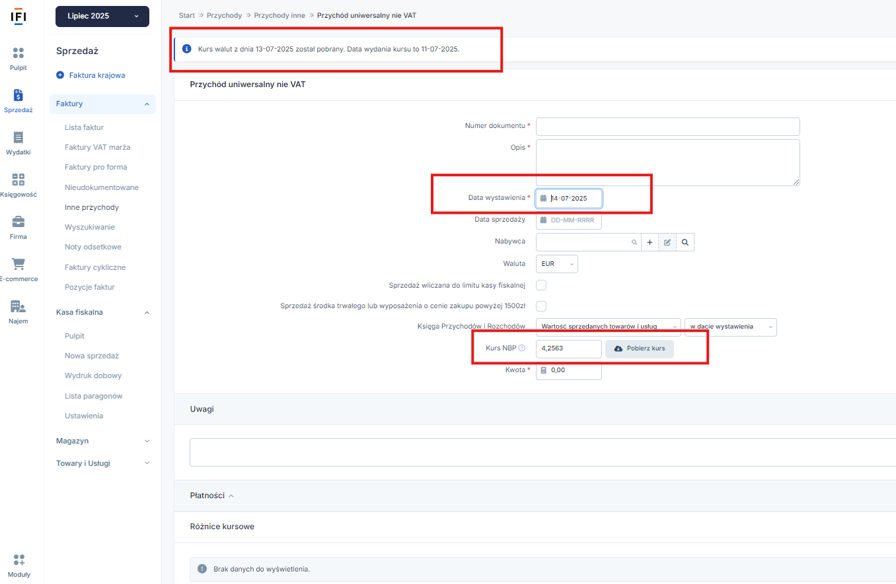
Task: Select Inne przychody menu item
Action: pyautogui.click(x=92, y=207)
